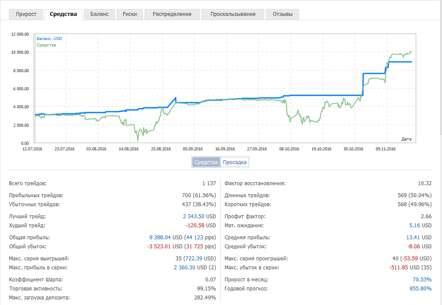Open the Риски tab
The width and height of the screenshot is (442, 305).
click(x=130, y=14)
